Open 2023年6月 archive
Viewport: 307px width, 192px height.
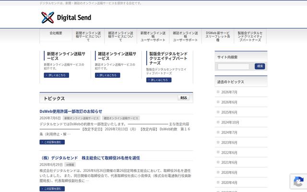tap(229, 143)
